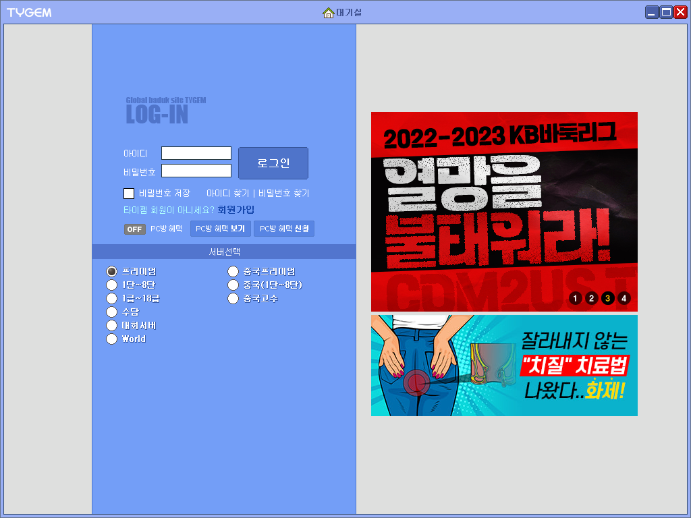Click the 타이젬 회원이 아니세요? text
The width and height of the screenshot is (691, 518).
pos(169,210)
